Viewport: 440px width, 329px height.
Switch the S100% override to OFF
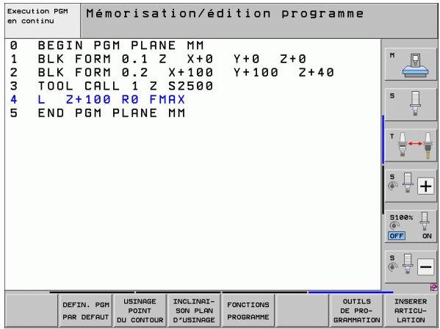pos(397,236)
